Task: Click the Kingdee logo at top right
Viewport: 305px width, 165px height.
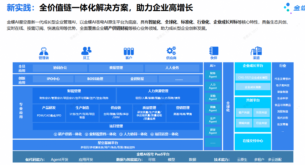Action: 294,8
